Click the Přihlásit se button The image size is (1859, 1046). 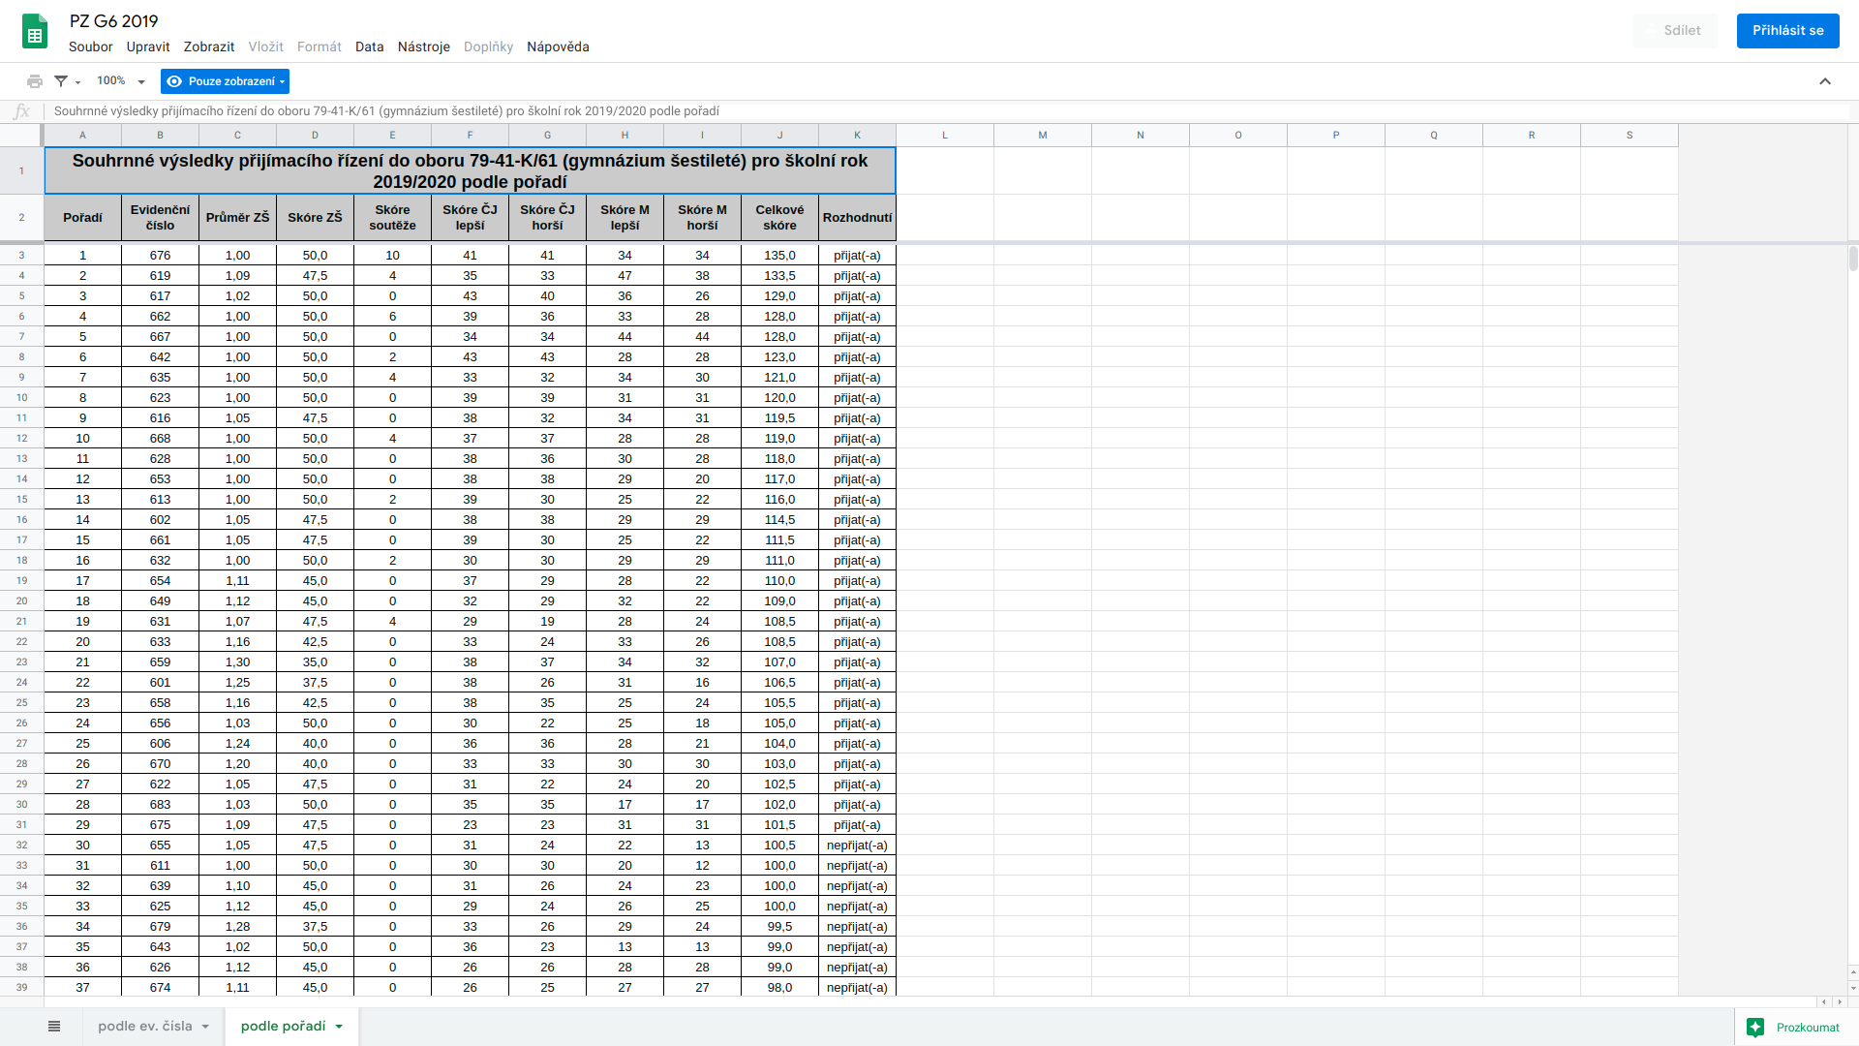(x=1786, y=31)
